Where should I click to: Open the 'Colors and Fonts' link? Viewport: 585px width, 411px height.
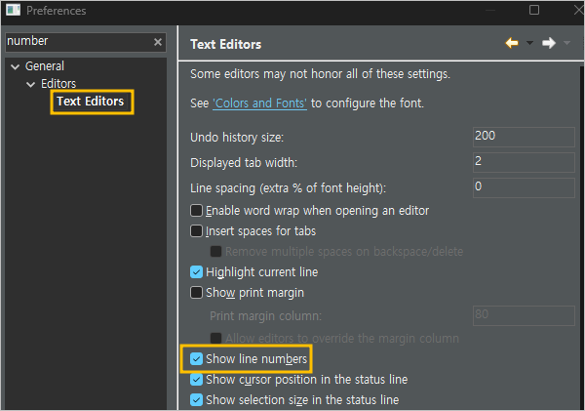coord(259,103)
